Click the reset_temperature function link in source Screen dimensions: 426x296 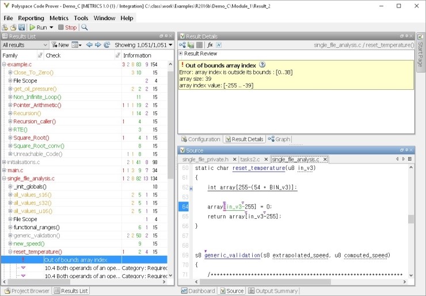point(258,168)
